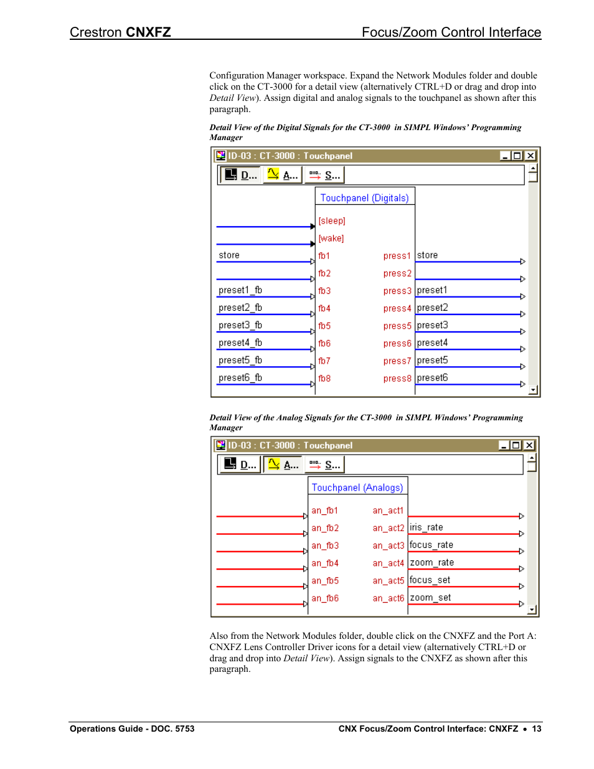Click the fb8 input label
The width and height of the screenshot is (594, 769).
[x=324, y=378]
